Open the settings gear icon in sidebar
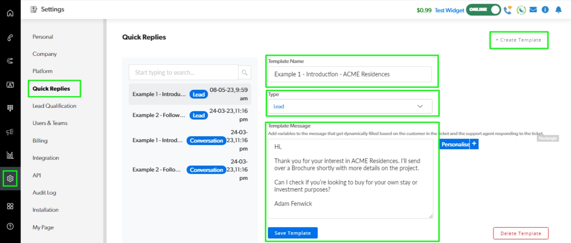Image resolution: width=571 pixels, height=243 pixels. click(10, 178)
